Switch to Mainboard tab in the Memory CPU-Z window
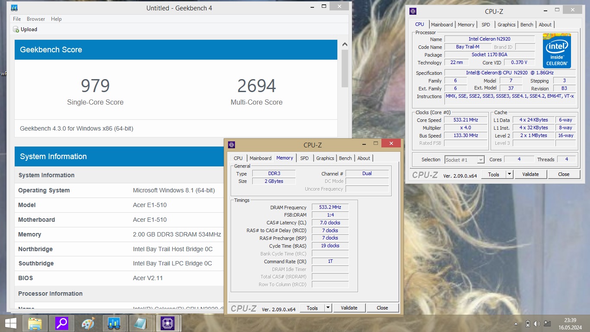The width and height of the screenshot is (590, 332). [260, 158]
